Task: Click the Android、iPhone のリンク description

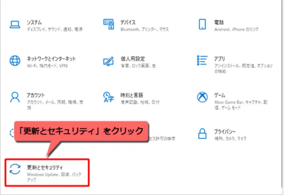Action: click(236, 29)
